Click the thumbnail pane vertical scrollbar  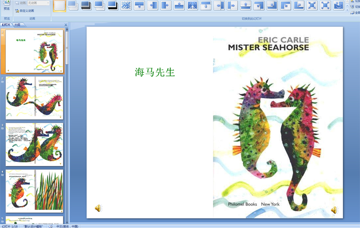(67, 48)
